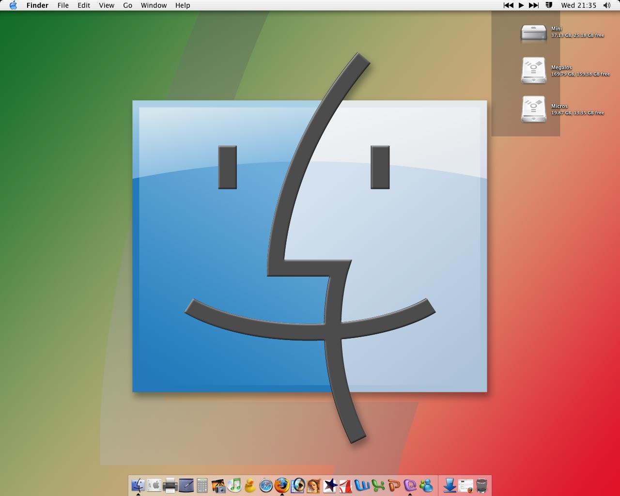The width and height of the screenshot is (620, 496).
Task: Open the Apple menu
Action: [13, 5]
